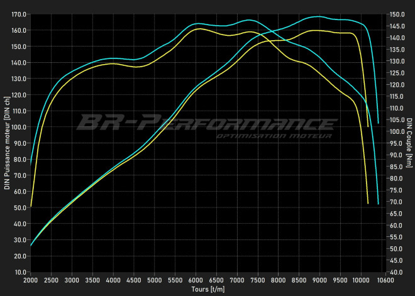Click the cyan power curve peak near 9000 RPM
The height and width of the screenshot is (296, 415).
(x=319, y=17)
